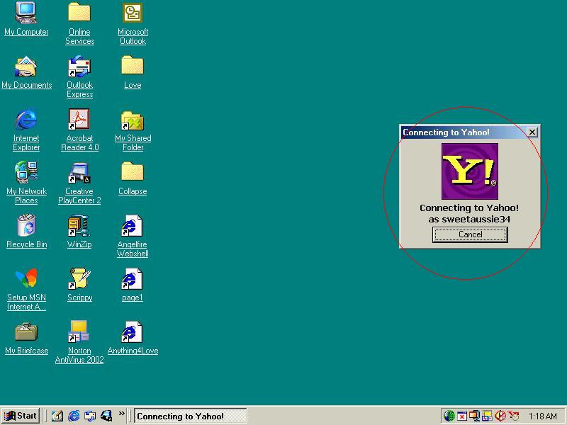567x425 pixels.
Task: Open Acrobat Reader 4.0
Action: (x=79, y=120)
